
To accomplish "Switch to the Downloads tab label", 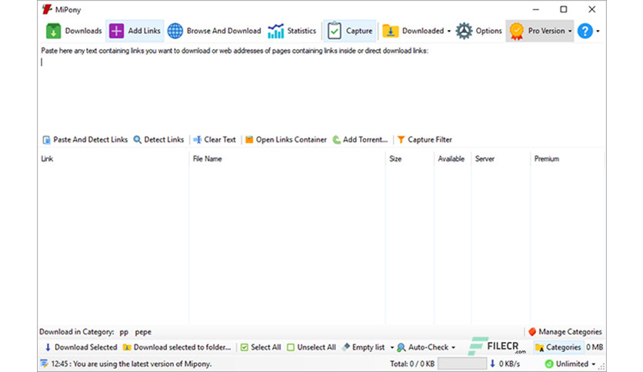I will [x=83, y=31].
